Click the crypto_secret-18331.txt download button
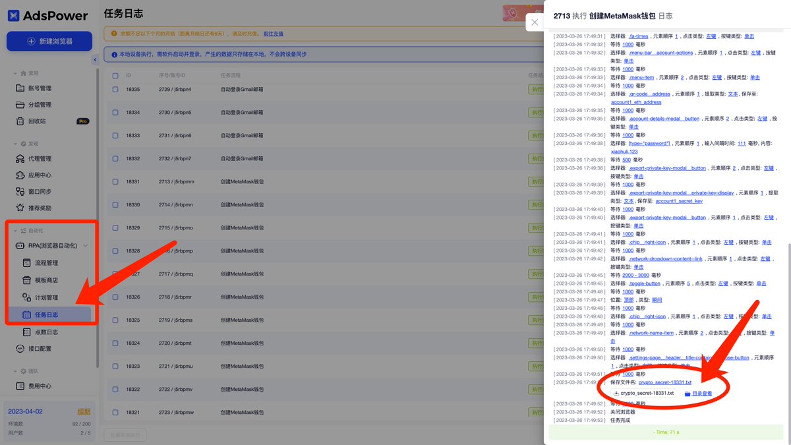 [x=643, y=393]
